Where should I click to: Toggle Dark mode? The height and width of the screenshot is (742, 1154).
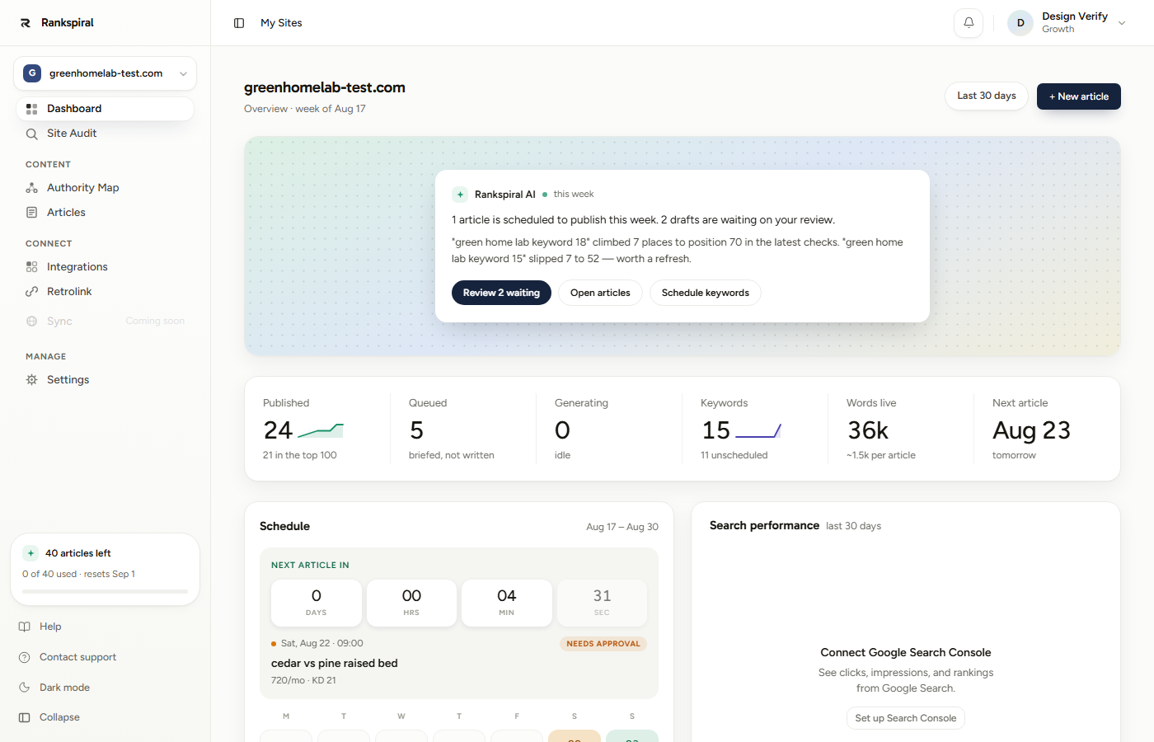pos(64,688)
